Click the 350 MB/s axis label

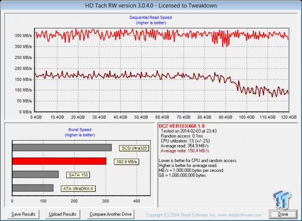[x=23, y=36]
